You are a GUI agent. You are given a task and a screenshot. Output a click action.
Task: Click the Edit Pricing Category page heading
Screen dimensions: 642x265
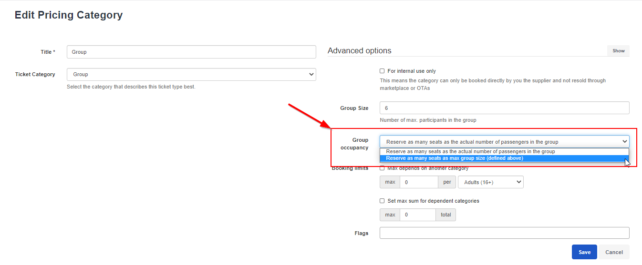click(x=69, y=15)
